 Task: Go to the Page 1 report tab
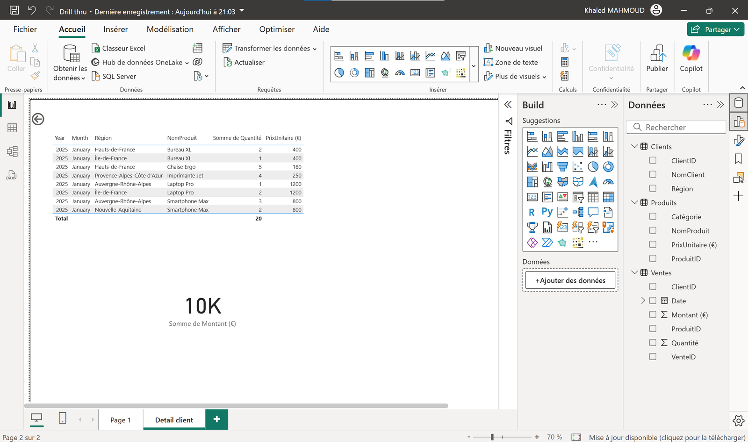(x=121, y=420)
